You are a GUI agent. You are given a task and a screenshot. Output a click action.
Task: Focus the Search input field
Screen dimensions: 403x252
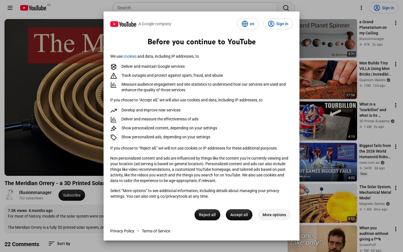click(x=195, y=8)
